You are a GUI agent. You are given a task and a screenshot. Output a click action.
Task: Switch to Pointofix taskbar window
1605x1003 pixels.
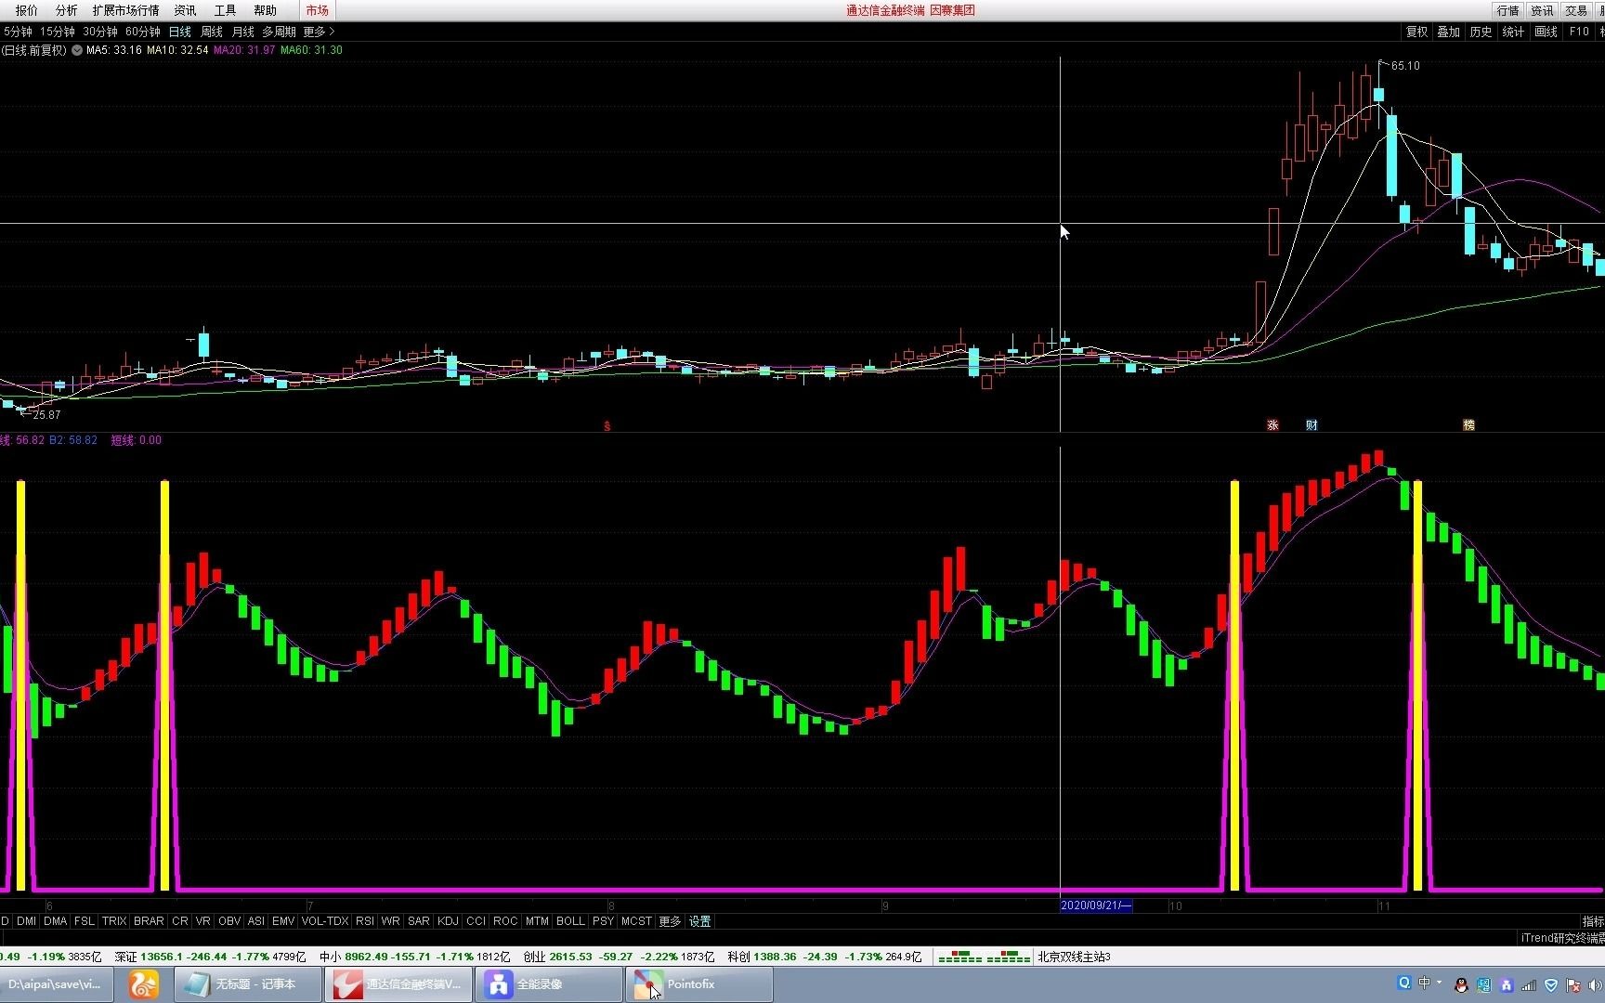coord(700,984)
